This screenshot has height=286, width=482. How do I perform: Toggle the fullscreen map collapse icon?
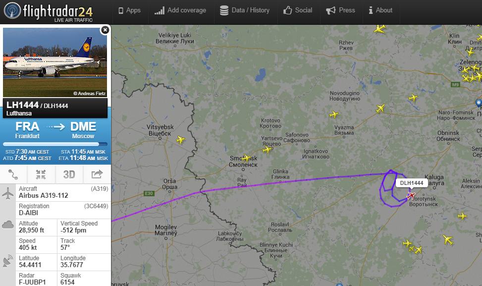click(x=41, y=174)
